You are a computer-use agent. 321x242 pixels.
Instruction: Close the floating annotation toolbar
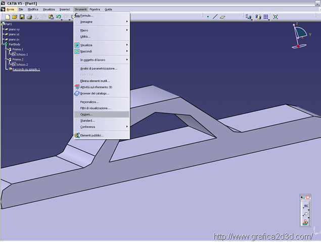point(308,197)
